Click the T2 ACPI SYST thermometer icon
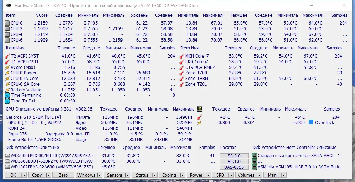Screen dimensions: 355x182 click(x=7, y=56)
